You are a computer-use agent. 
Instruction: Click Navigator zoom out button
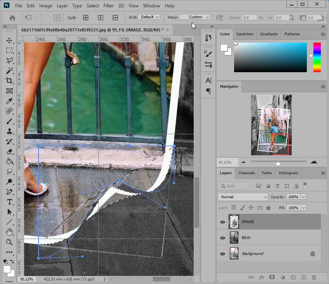[x=243, y=162]
